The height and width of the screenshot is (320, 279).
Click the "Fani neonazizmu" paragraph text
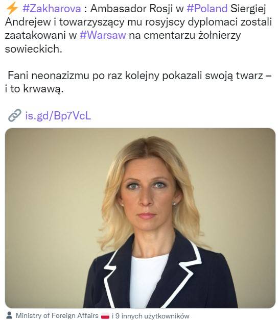[x=138, y=82]
